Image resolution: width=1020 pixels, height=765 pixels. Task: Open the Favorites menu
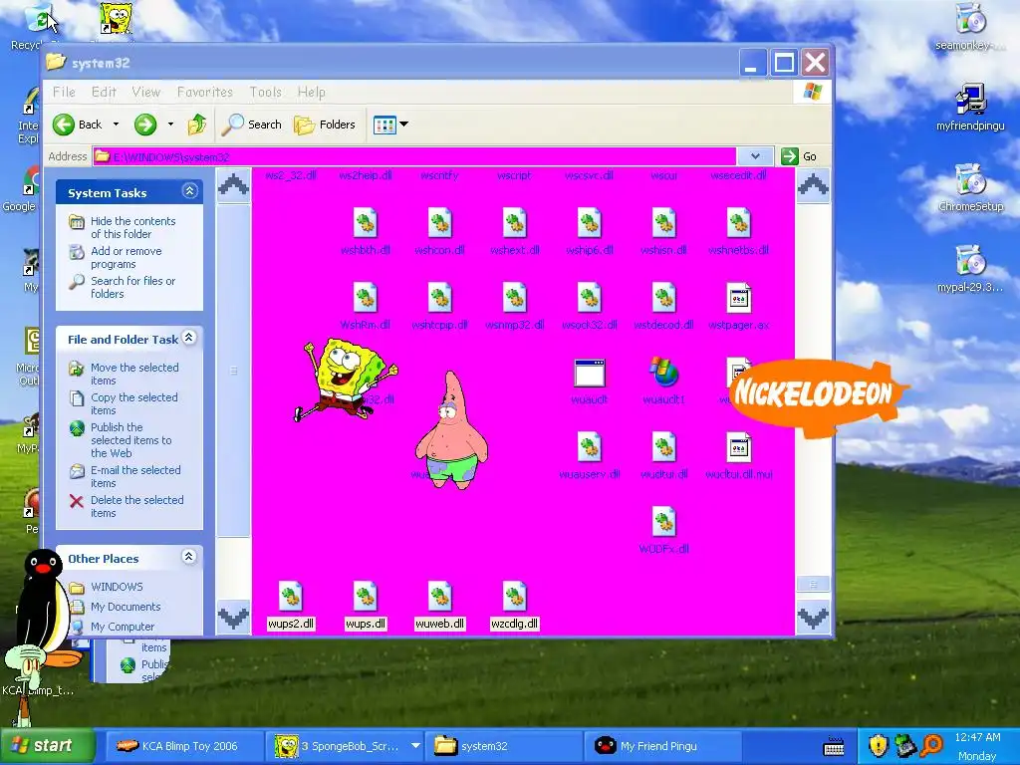tap(205, 92)
